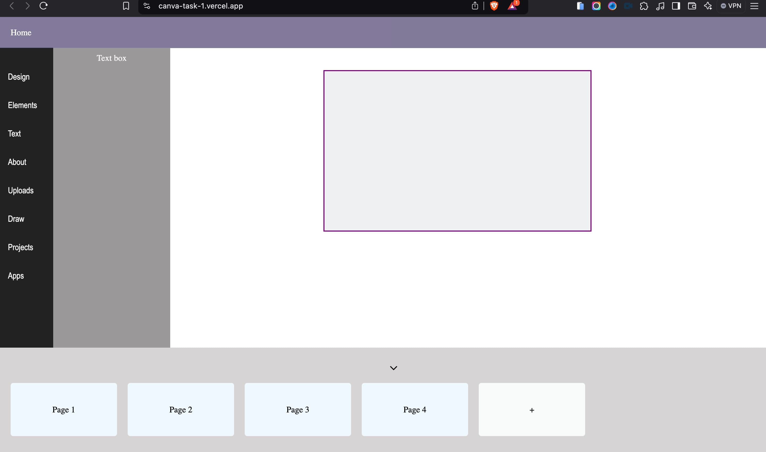The width and height of the screenshot is (766, 452).
Task: Reload the page with the refresh icon
Action: (x=43, y=6)
